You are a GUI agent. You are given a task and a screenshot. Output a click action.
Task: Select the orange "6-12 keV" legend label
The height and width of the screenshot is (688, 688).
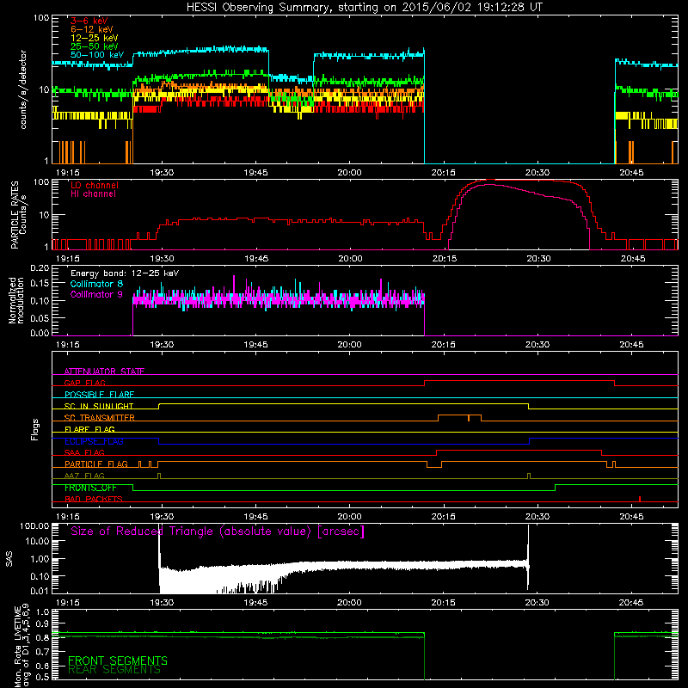[92, 29]
